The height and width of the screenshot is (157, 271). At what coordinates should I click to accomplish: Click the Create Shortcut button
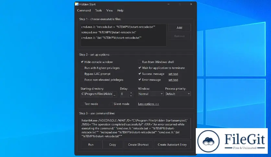138,145
